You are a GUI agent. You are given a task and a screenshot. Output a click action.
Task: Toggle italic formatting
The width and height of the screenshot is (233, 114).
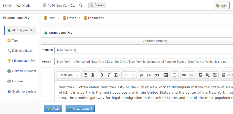coord(109,75)
